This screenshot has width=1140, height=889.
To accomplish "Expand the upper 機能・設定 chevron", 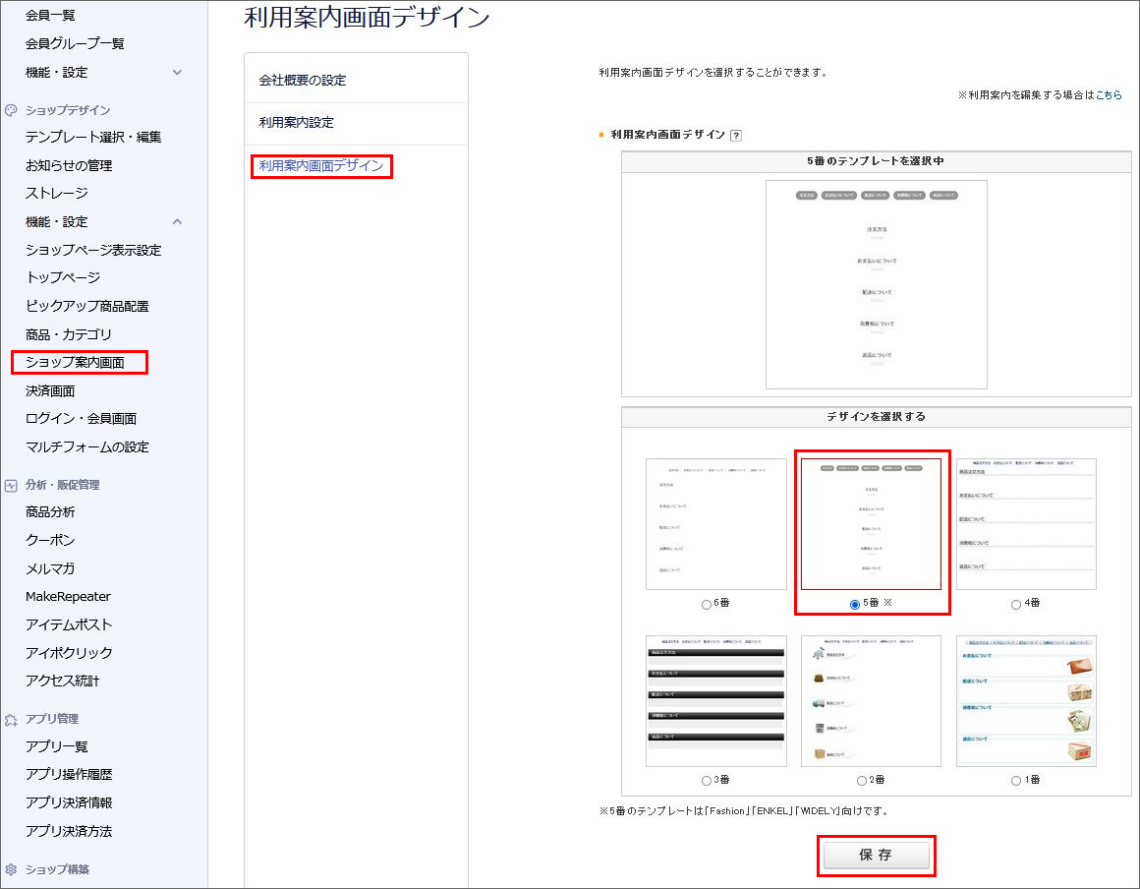I will (178, 73).
